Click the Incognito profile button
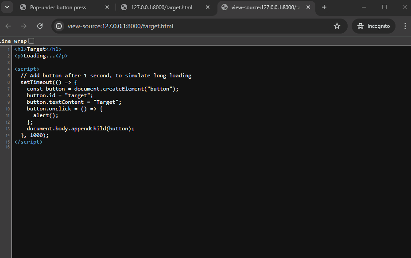The image size is (411, 258). click(373, 26)
